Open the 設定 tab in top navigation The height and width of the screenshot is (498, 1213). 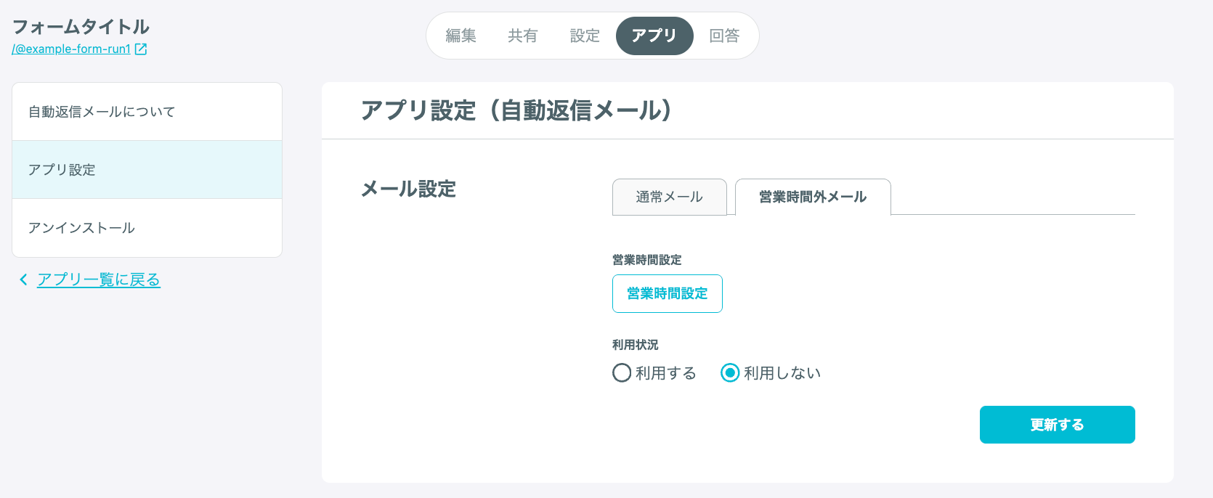coord(585,36)
